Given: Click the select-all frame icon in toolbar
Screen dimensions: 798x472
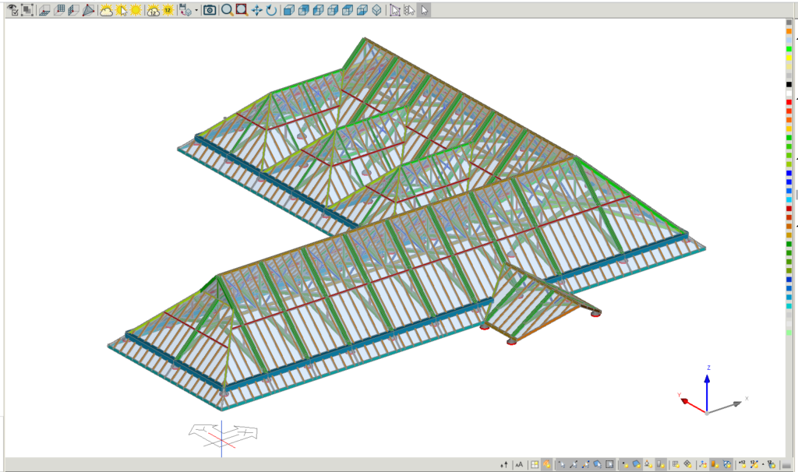Looking at the screenshot, I should coord(27,10).
